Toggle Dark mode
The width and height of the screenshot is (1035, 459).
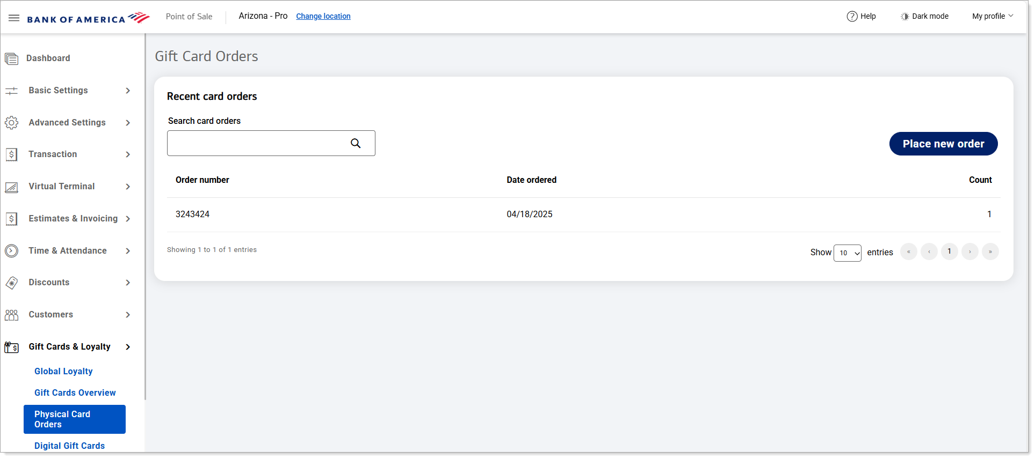tap(924, 16)
